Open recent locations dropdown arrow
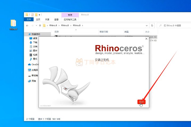 tap(36, 26)
